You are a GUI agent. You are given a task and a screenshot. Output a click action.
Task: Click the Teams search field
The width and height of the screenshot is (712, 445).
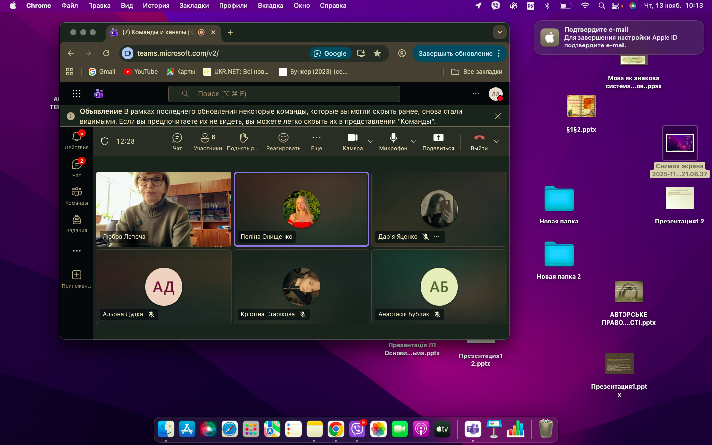(x=284, y=94)
